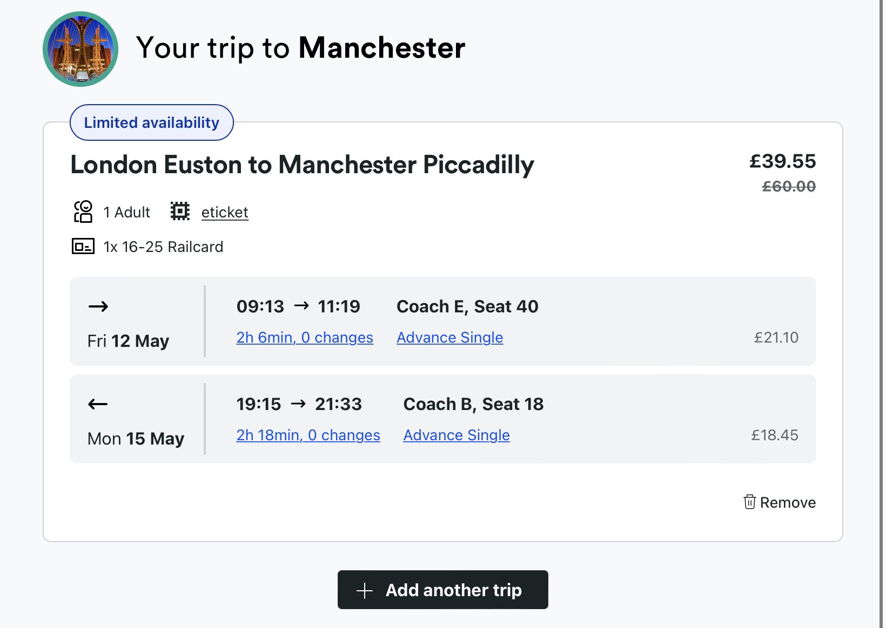Click the passenger icon beside 1 Adult
This screenshot has width=886, height=628.
[83, 211]
